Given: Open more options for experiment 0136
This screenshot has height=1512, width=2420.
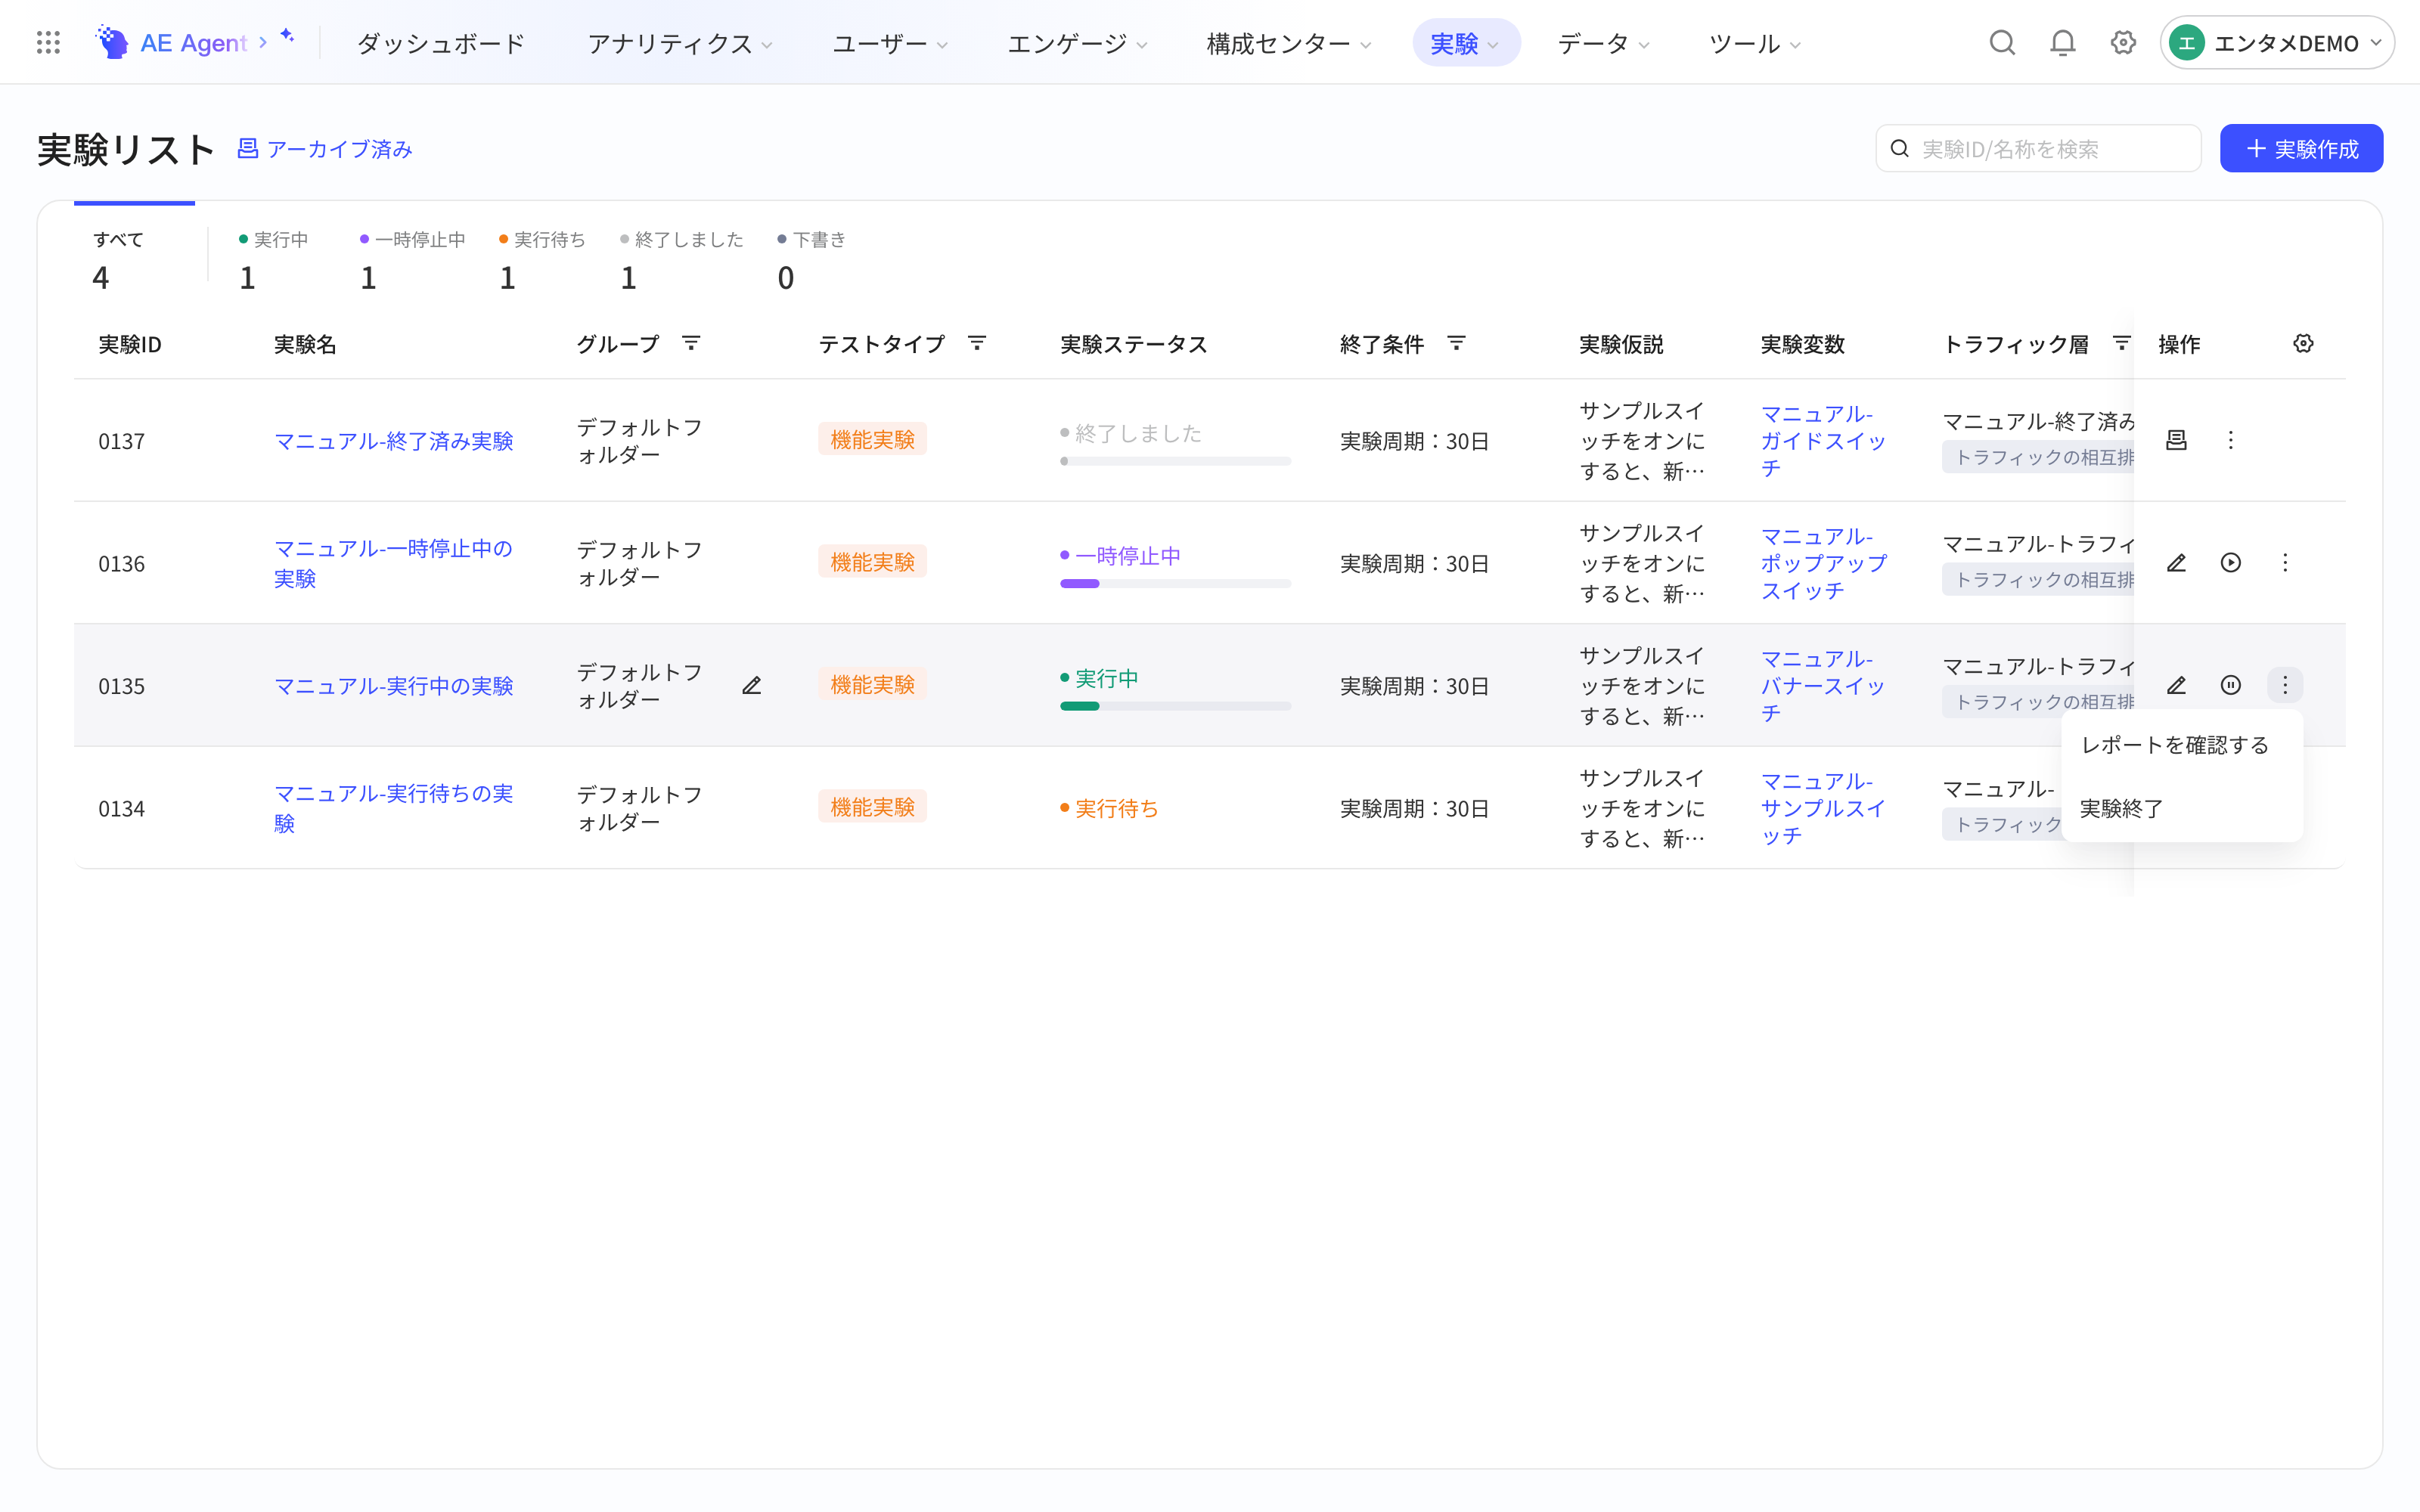Looking at the screenshot, I should (x=2285, y=563).
